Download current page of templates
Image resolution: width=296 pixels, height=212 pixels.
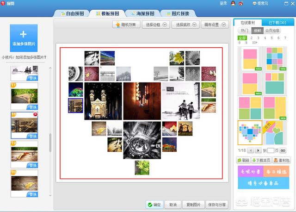(261, 160)
